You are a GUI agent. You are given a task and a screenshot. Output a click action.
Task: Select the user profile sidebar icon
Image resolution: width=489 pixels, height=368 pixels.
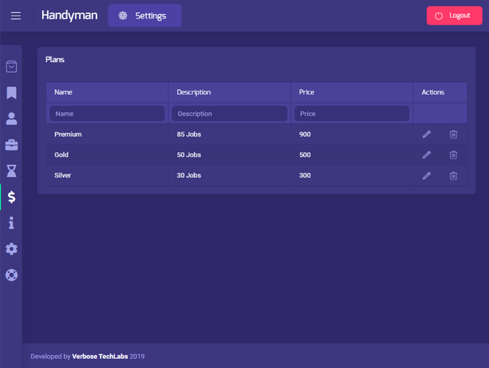coord(11,119)
